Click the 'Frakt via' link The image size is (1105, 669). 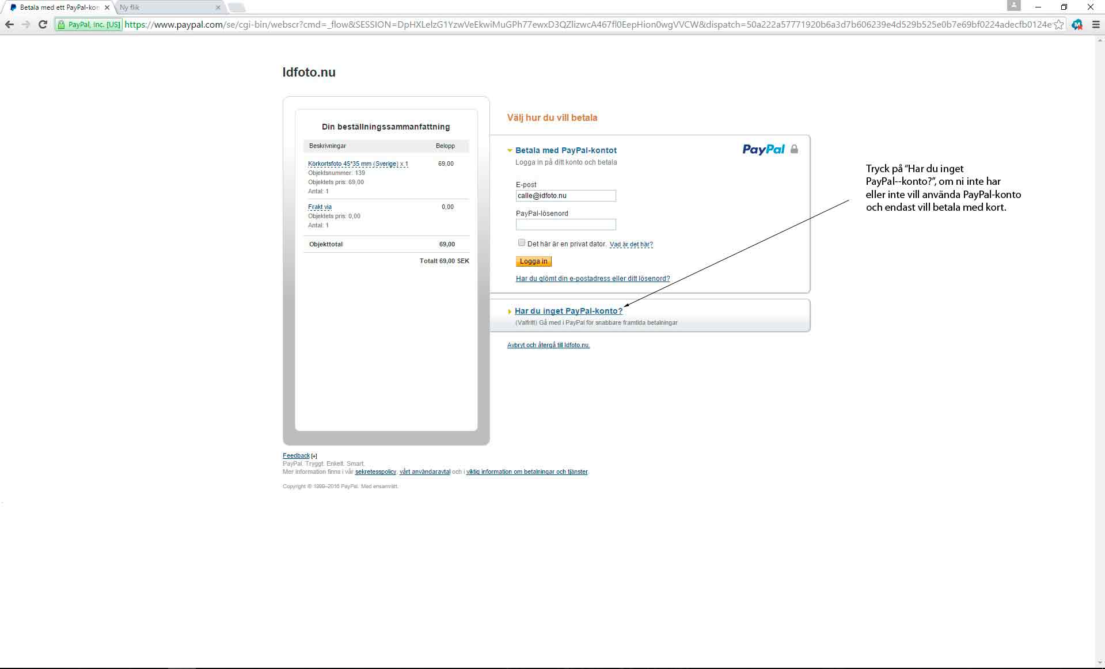[x=320, y=207]
